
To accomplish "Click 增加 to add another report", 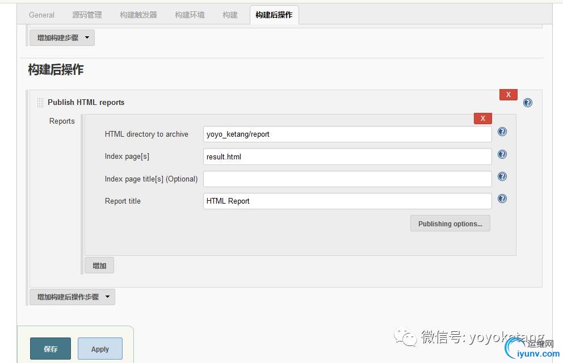I will (99, 265).
